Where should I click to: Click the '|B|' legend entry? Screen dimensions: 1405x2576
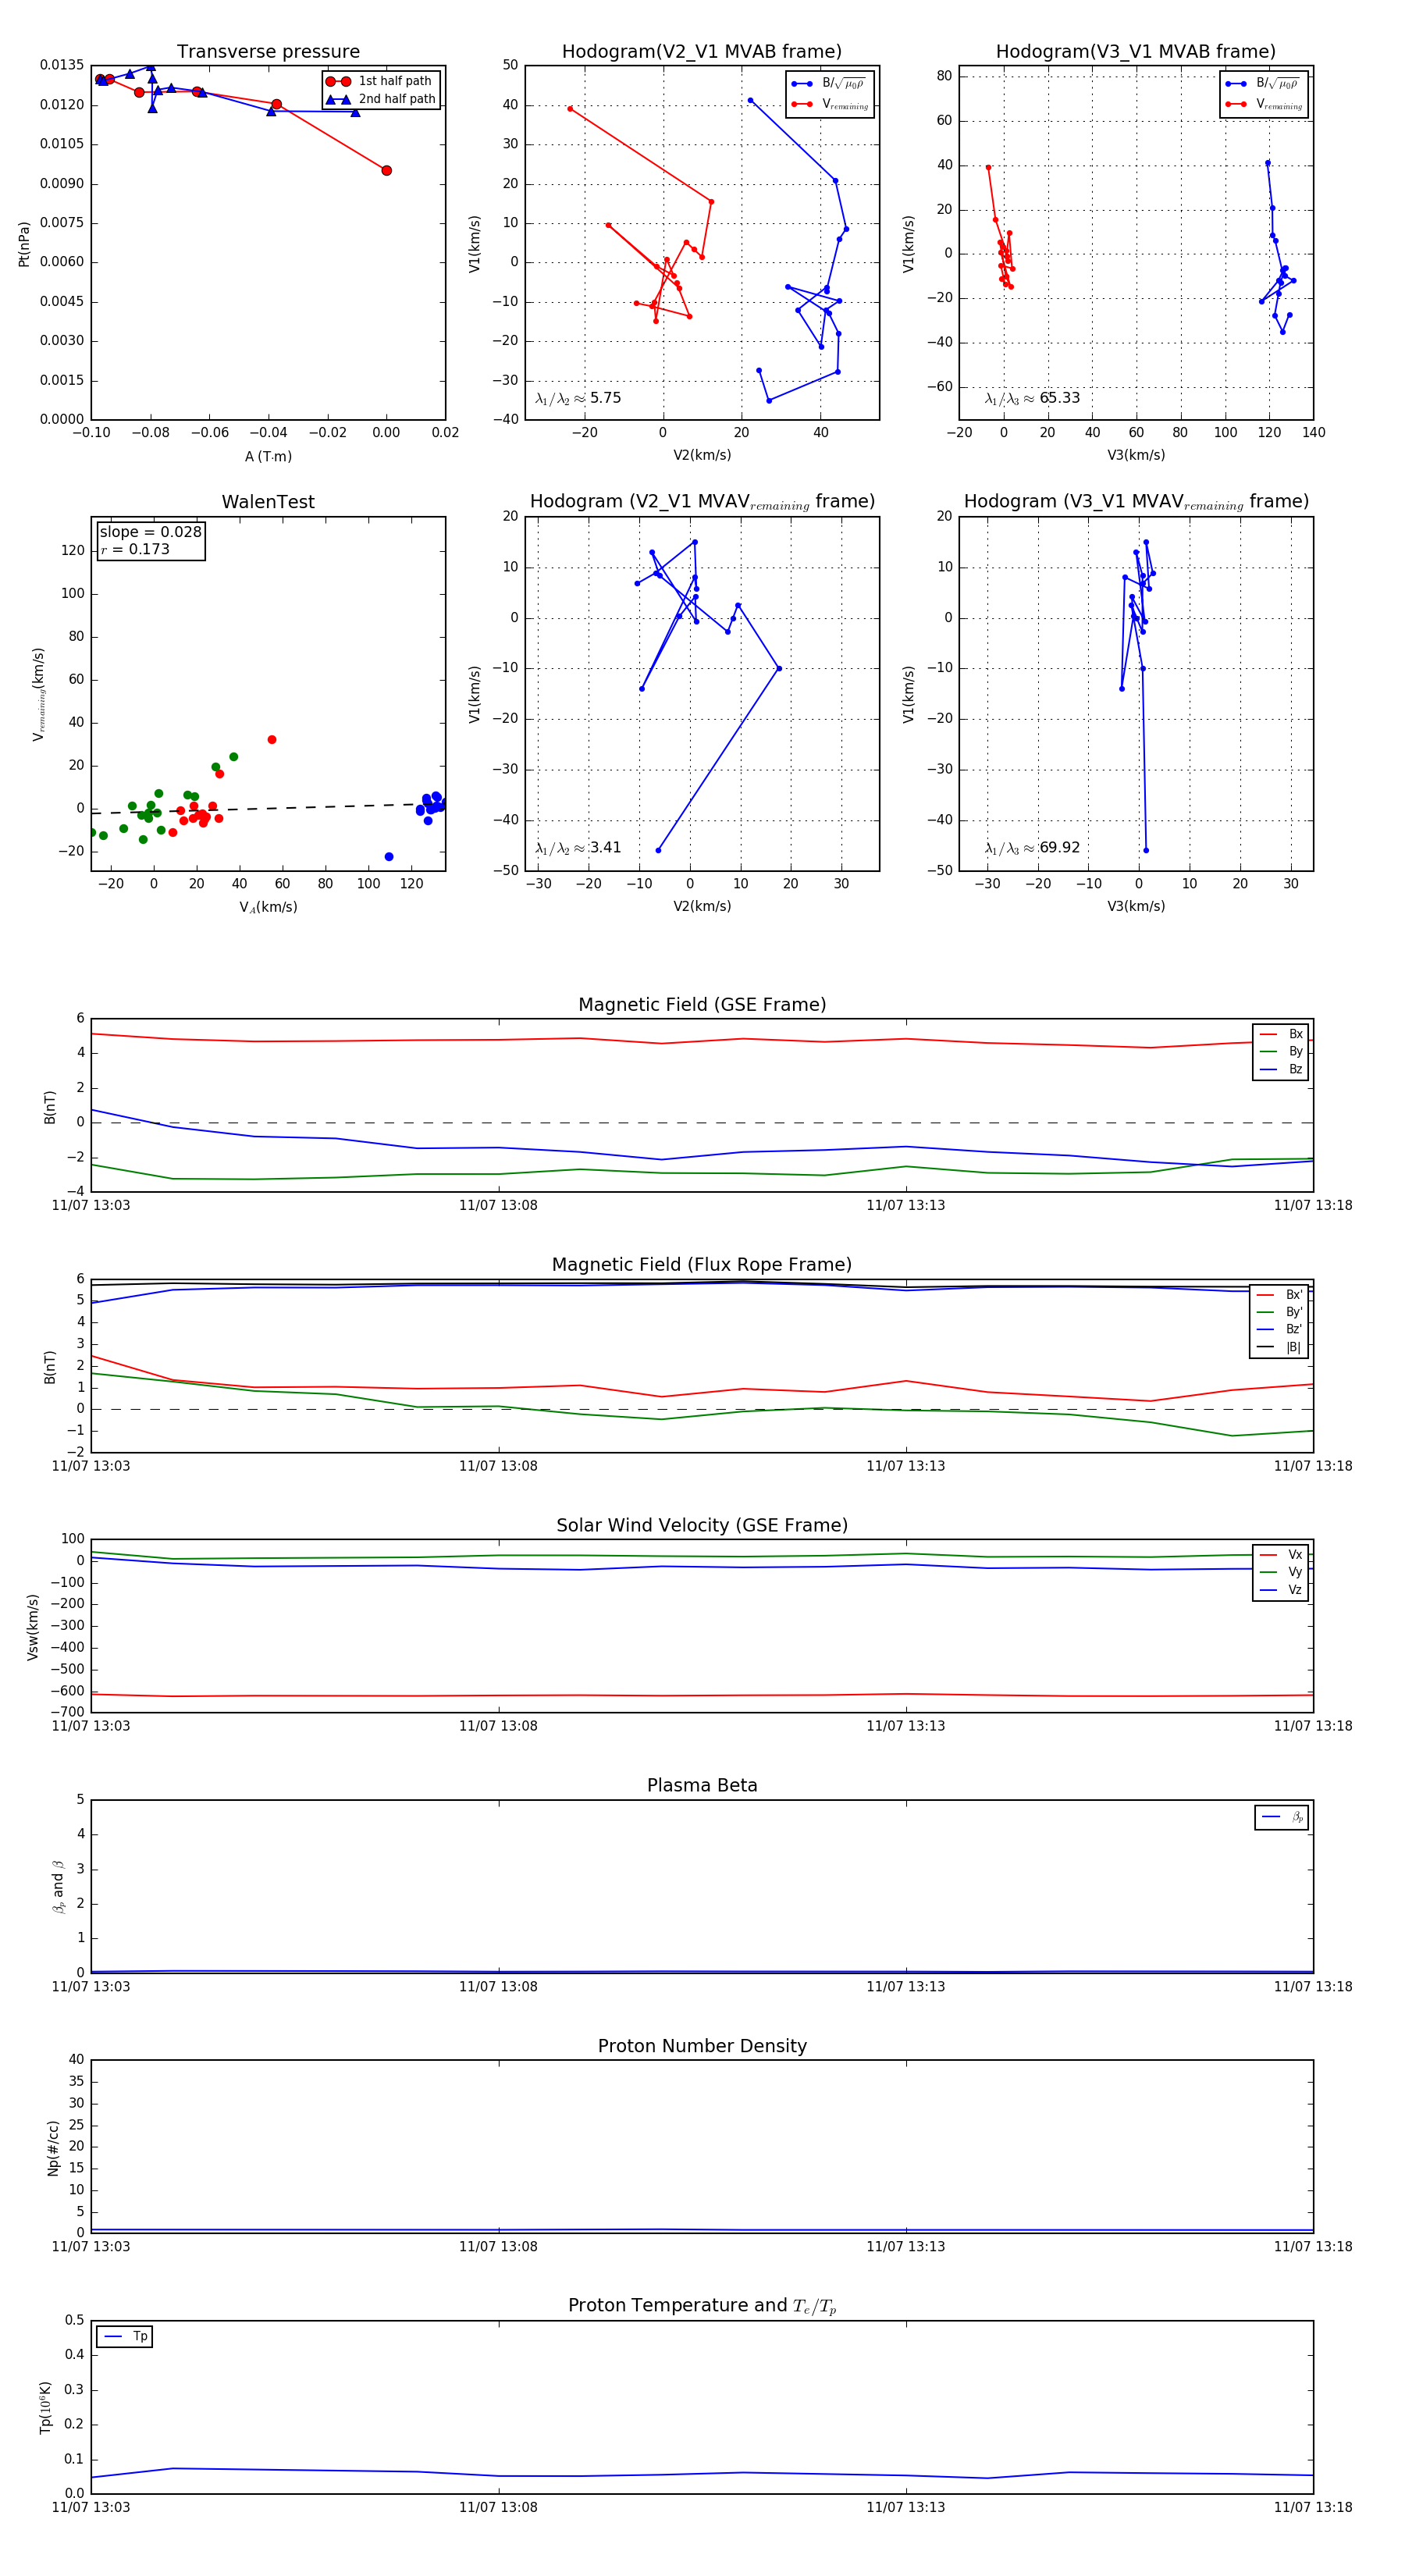1279,1347
